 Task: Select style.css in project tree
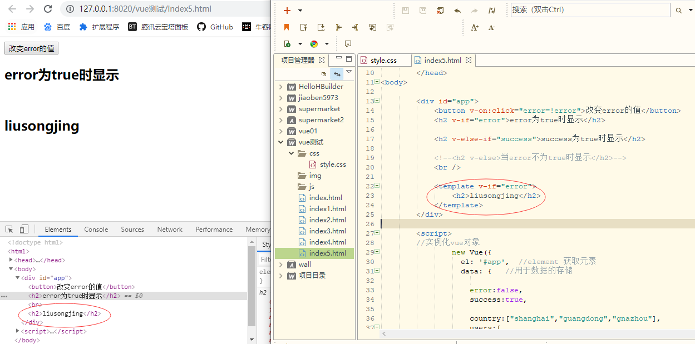pos(327,164)
